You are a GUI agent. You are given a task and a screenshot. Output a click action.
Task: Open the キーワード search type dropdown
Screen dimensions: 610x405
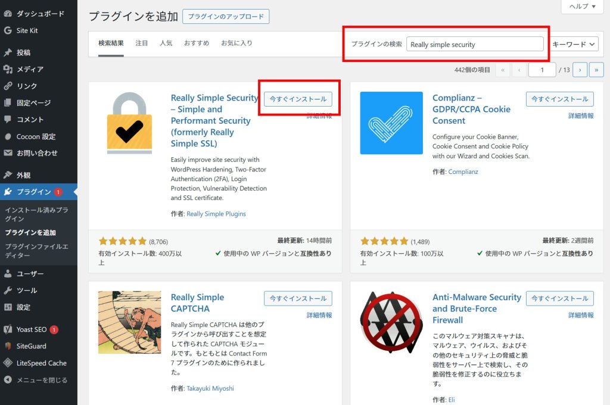(574, 44)
